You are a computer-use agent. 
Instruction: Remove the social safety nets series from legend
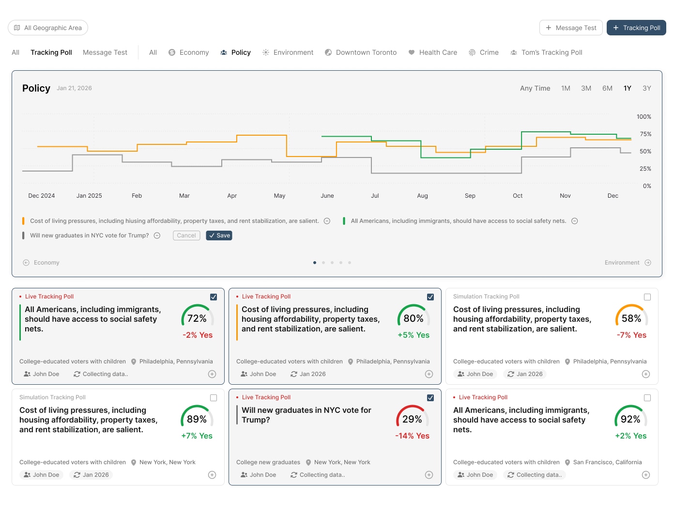pyautogui.click(x=575, y=221)
